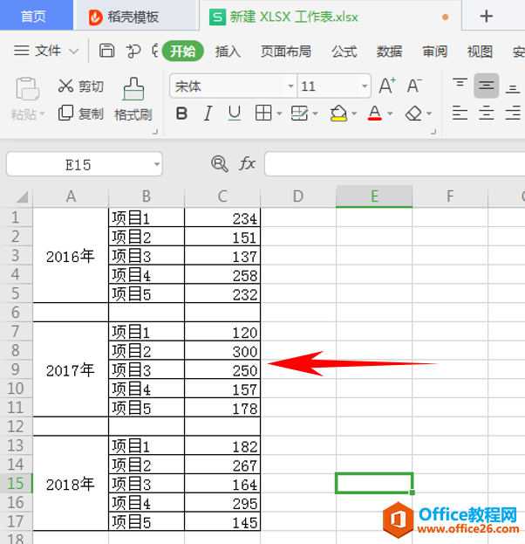Screen dimensions: 525x544
Task: Click the hamburger menu icon beside 文件
Action: coord(22,51)
